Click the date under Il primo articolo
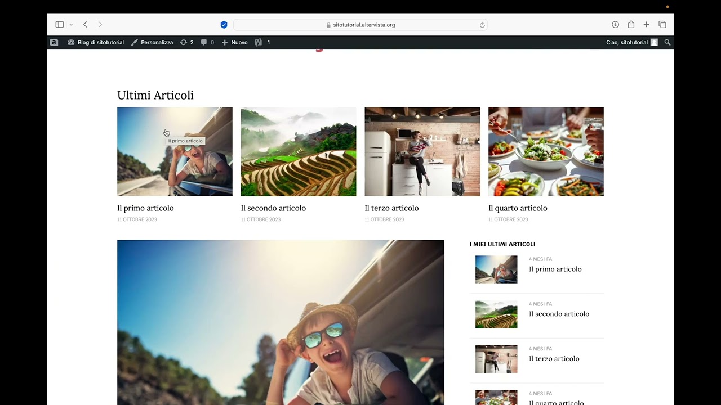Screen dimensions: 721x405 [137, 219]
